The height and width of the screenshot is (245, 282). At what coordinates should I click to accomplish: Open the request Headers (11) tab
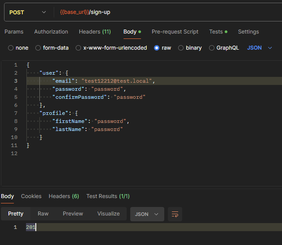[x=95, y=32]
